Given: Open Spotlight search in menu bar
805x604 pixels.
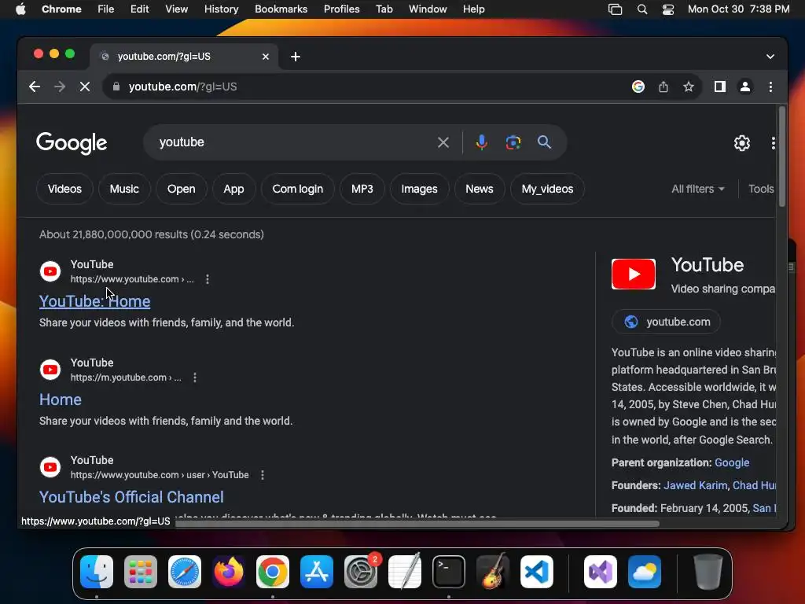Looking at the screenshot, I should (x=641, y=9).
